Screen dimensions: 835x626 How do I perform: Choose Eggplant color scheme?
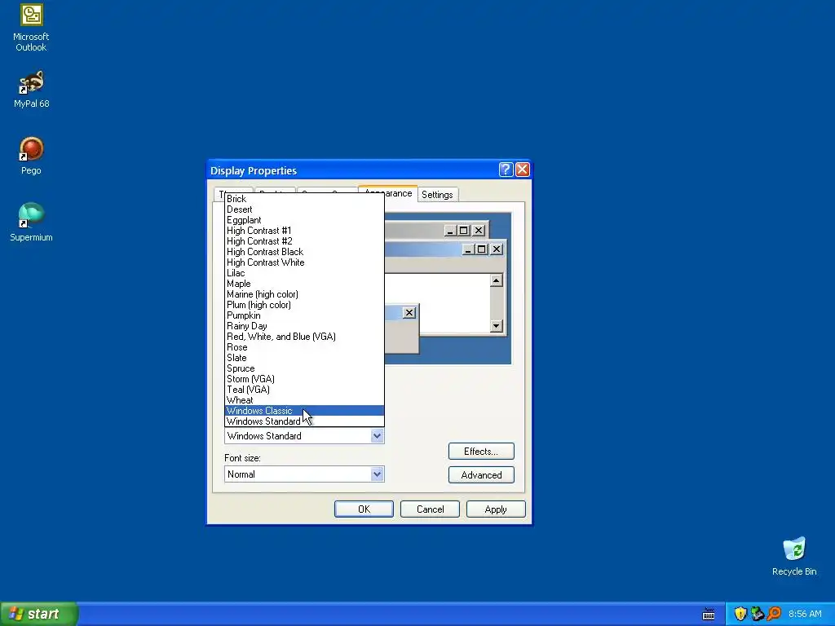point(304,220)
